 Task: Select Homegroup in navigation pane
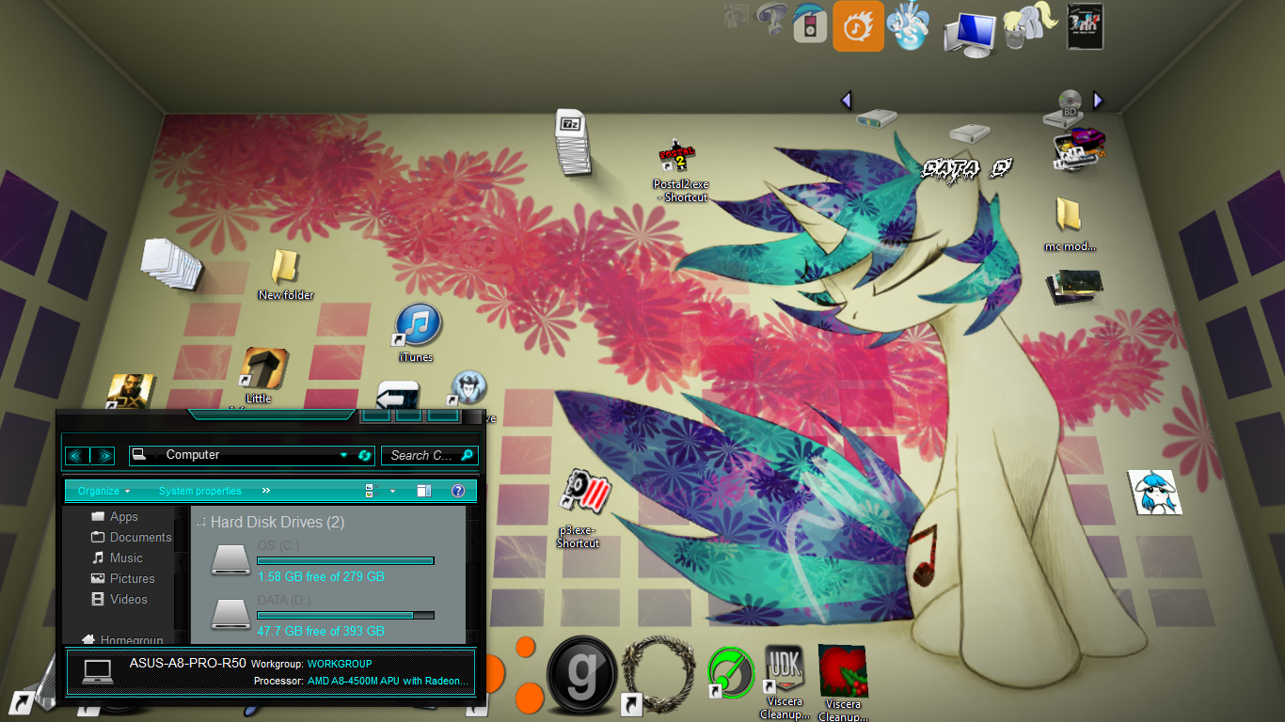(122, 640)
